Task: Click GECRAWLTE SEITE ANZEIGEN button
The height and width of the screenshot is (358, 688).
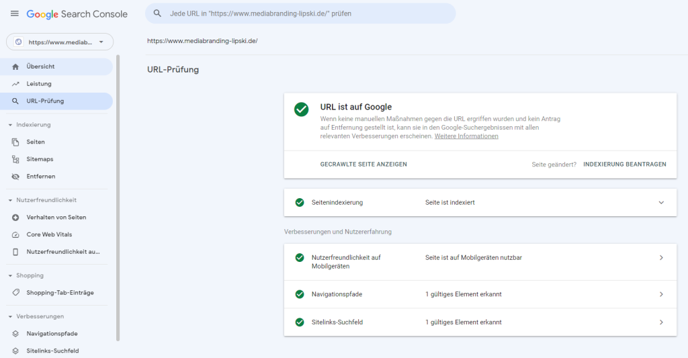Action: tap(363, 164)
